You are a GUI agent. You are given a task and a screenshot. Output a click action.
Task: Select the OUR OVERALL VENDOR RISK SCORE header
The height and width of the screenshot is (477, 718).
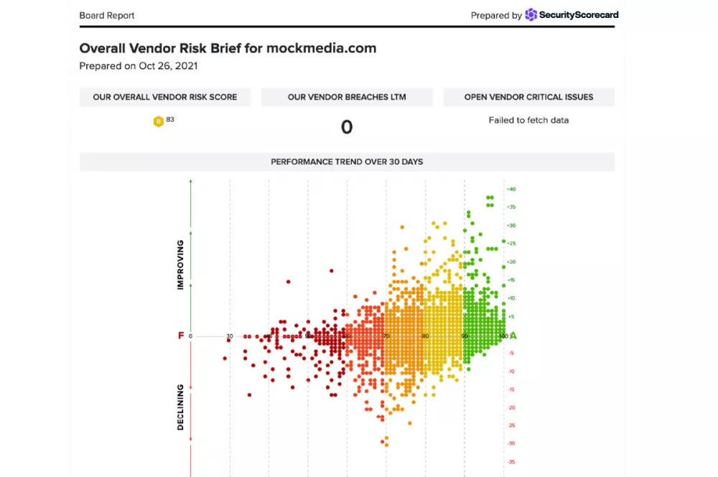(x=165, y=97)
